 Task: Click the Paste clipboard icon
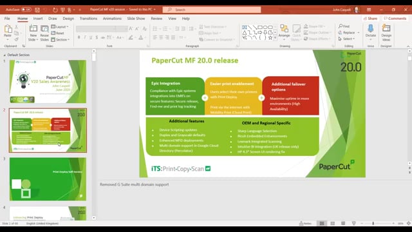[8, 29]
